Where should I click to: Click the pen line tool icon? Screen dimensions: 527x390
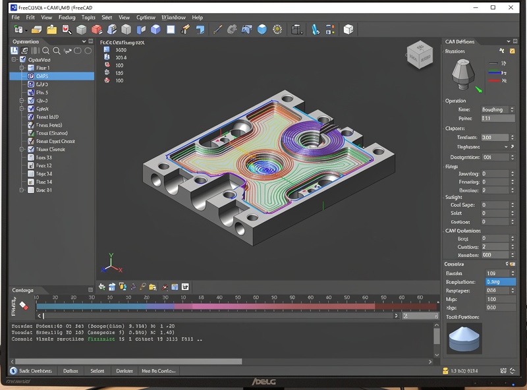point(217,30)
